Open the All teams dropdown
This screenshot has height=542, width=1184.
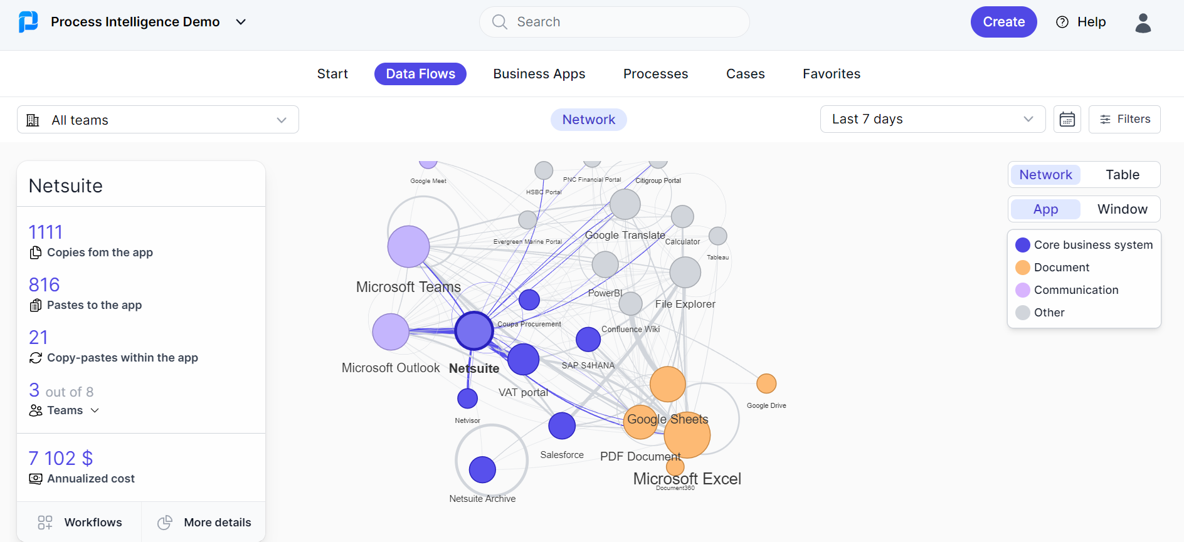[x=158, y=119]
